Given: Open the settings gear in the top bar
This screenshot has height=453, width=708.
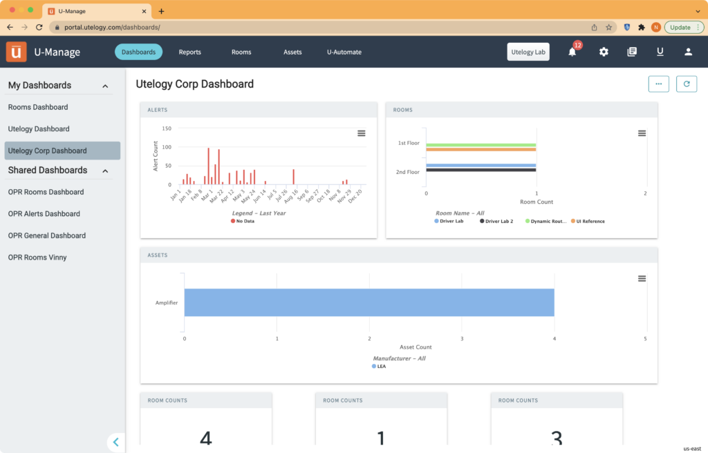Looking at the screenshot, I should tap(604, 51).
